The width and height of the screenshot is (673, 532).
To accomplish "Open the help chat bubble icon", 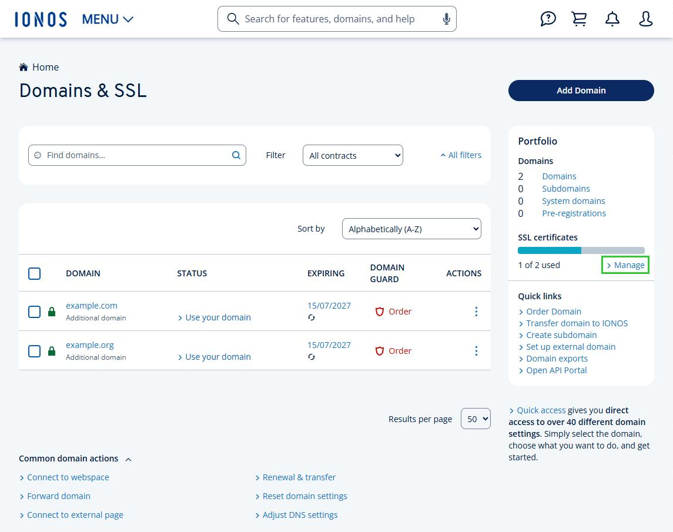I will [548, 19].
